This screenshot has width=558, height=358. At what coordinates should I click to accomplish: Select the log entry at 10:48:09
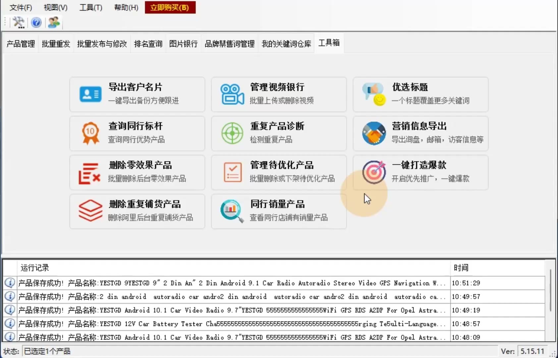tap(274, 337)
